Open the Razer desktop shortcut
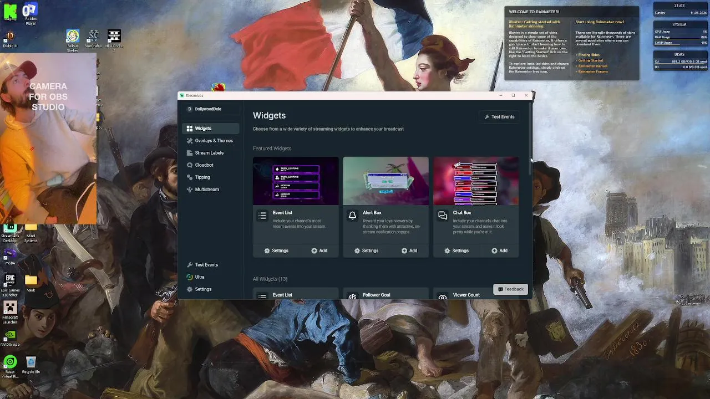The height and width of the screenshot is (399, 710). click(10, 367)
